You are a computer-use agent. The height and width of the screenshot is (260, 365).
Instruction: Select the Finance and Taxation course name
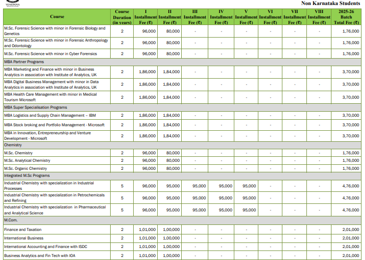pyautogui.click(x=23, y=229)
